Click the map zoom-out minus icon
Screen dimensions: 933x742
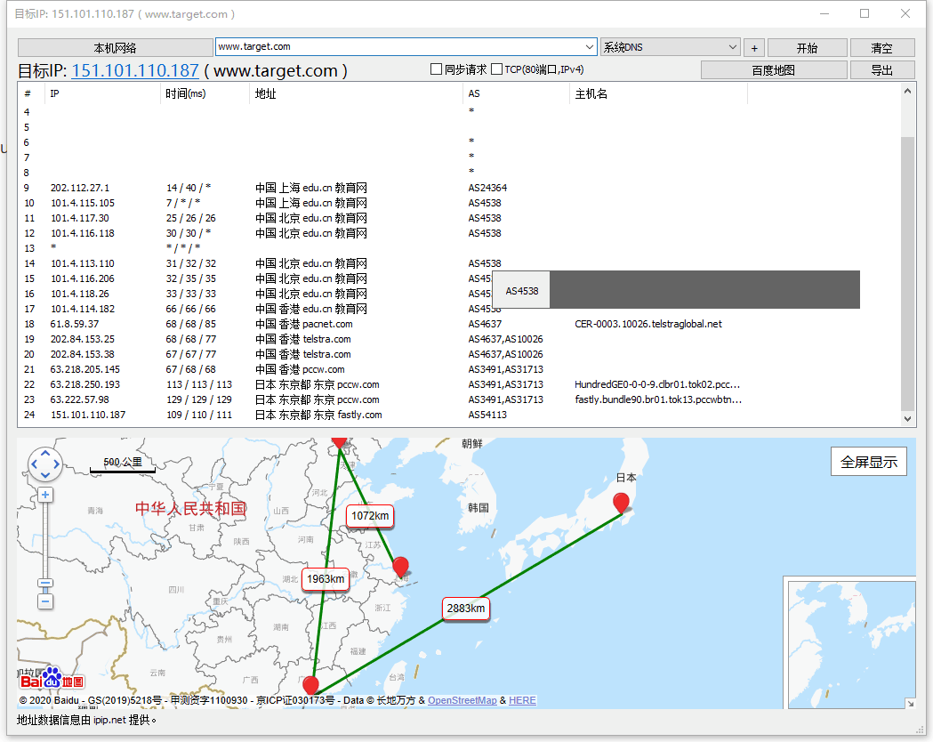tap(45, 601)
